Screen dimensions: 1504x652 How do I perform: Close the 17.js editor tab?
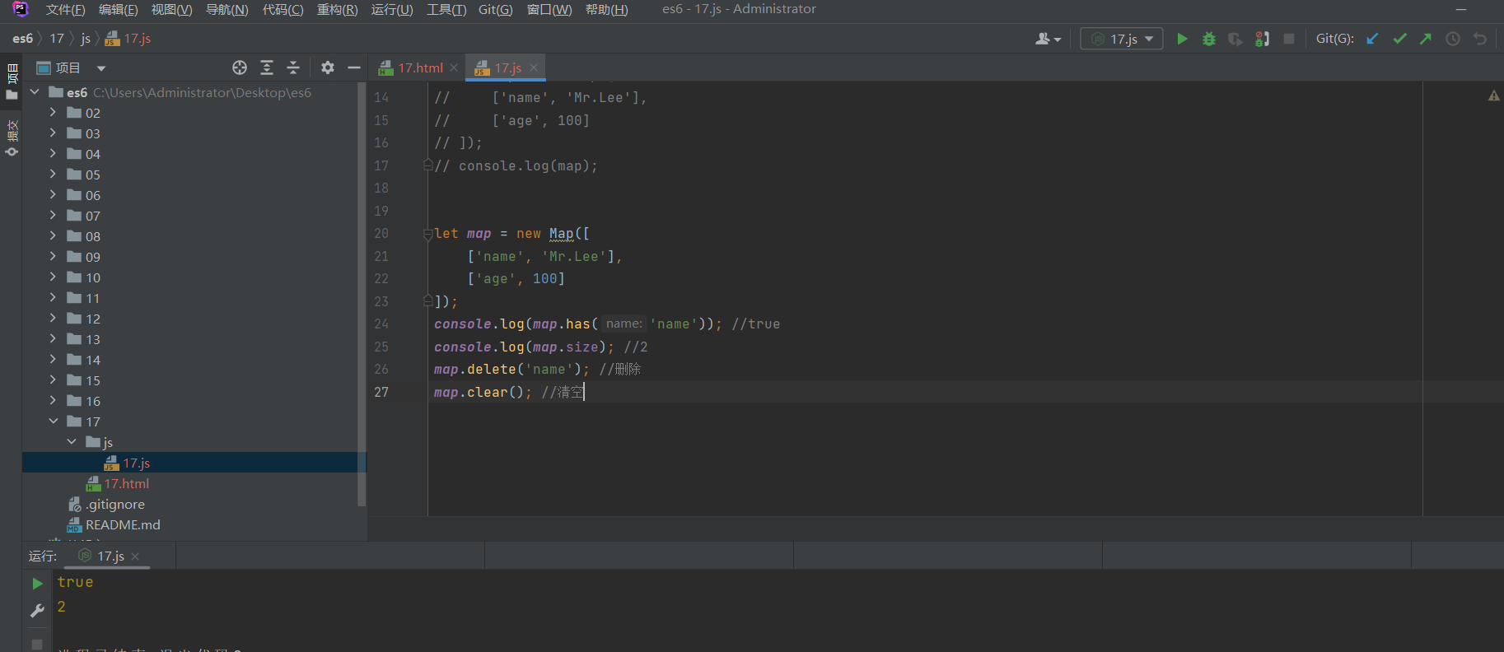[534, 68]
